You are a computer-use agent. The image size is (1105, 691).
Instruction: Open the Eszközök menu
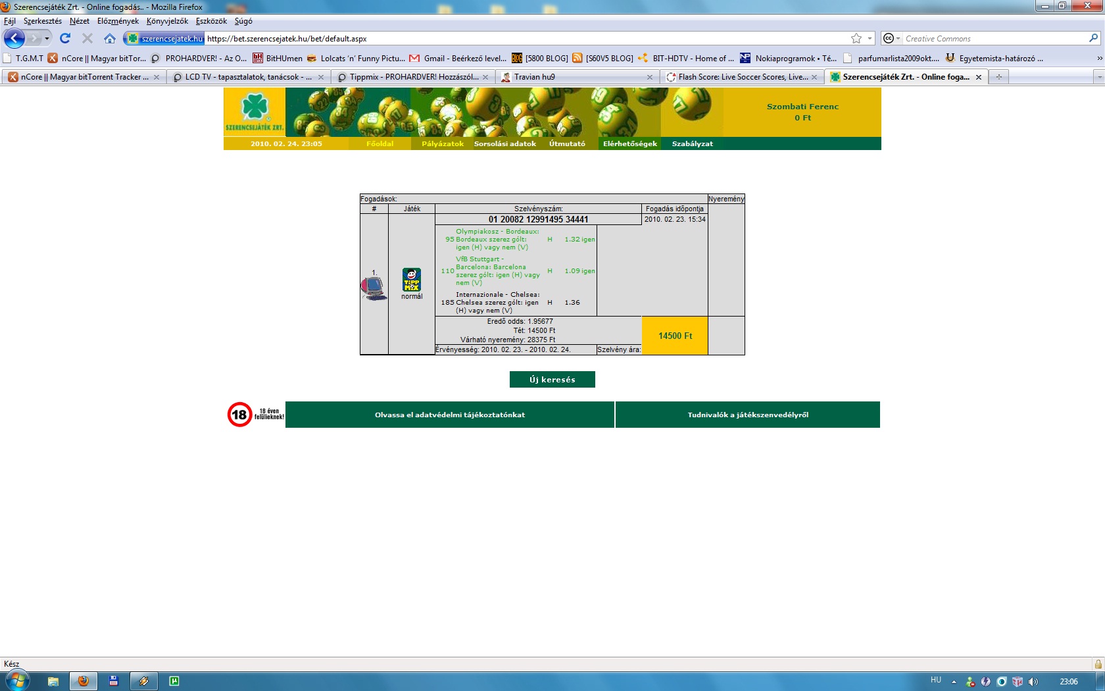click(211, 21)
